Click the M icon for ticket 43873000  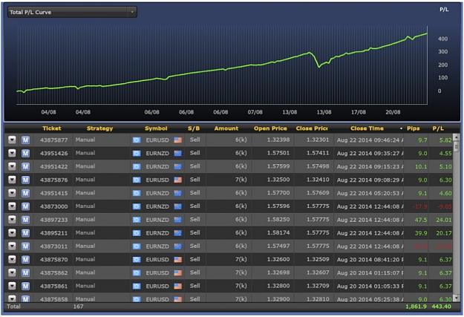[x=25, y=206]
